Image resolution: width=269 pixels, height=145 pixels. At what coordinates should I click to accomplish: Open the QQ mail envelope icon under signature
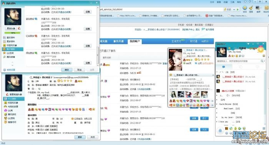[243, 56]
